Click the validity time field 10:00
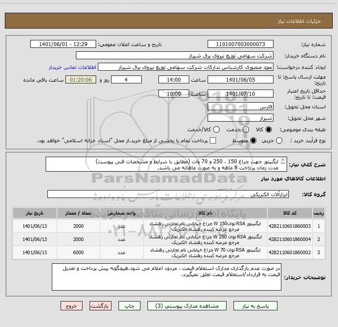Viewport: 338px width, 327px height. coord(174,93)
